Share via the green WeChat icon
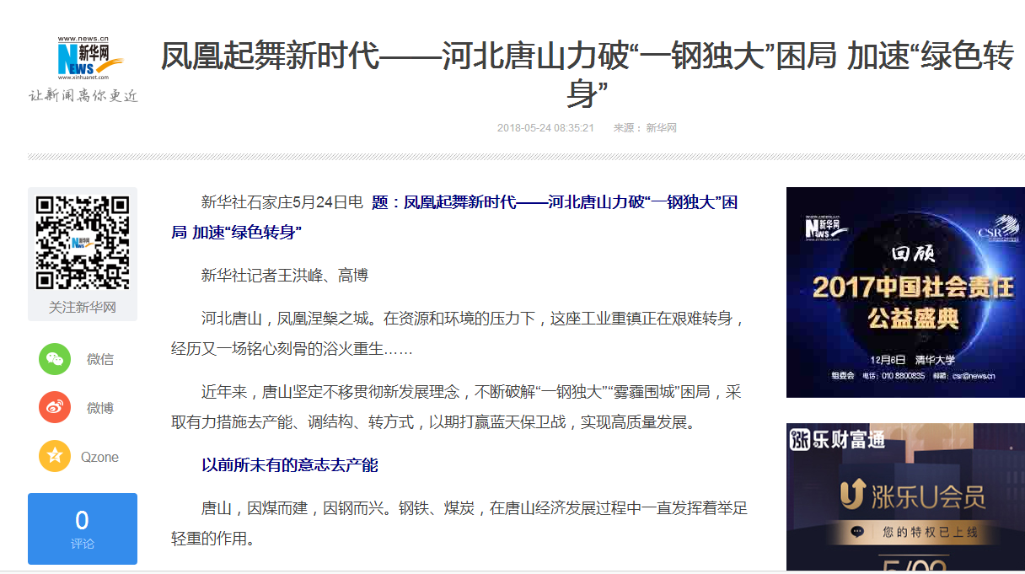 click(x=55, y=359)
